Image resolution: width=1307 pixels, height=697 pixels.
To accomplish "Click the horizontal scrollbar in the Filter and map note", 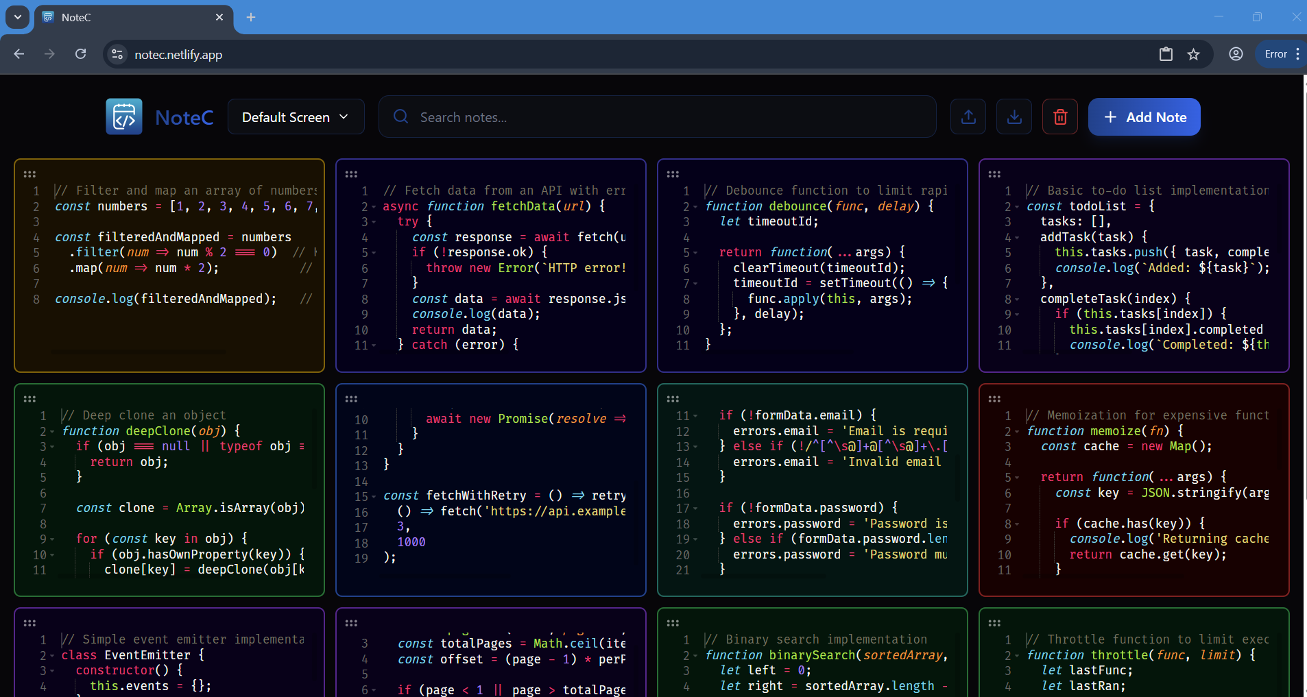I will (x=138, y=352).
